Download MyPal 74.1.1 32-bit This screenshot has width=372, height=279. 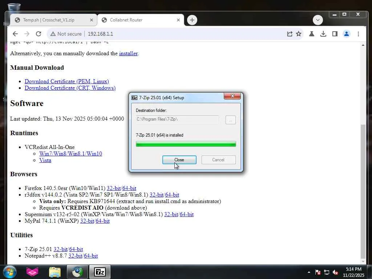pos(87,221)
